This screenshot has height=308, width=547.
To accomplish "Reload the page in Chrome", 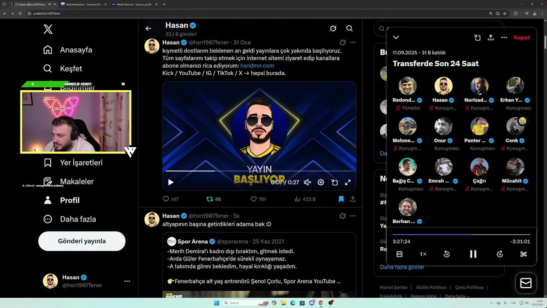I will tap(20, 13).
